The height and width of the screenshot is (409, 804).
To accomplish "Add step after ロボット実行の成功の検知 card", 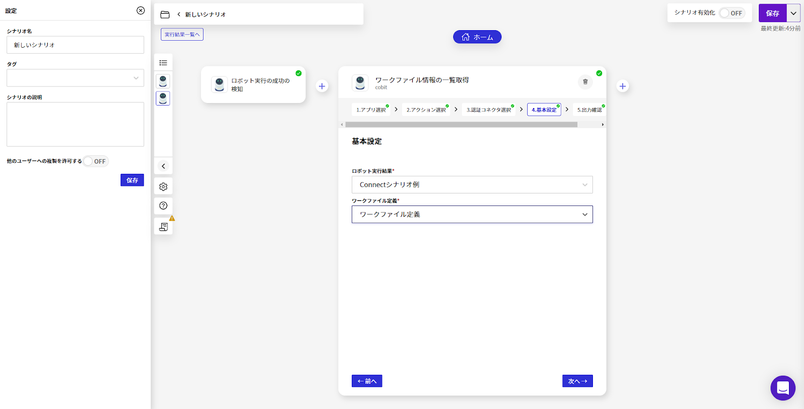I will click(322, 86).
